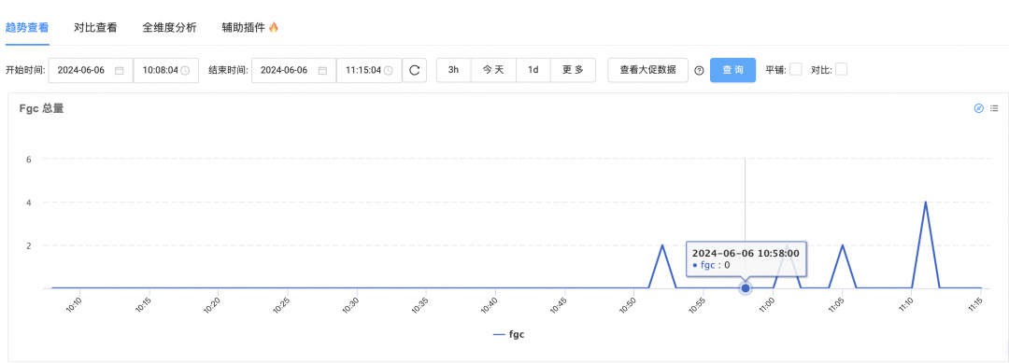Click the highlighted 10:58 data point
Viewport: 1009px width, 363px height.
coord(746,287)
